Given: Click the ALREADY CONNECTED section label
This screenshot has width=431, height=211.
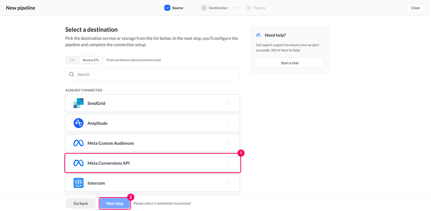Looking at the screenshot, I should pos(84,90).
